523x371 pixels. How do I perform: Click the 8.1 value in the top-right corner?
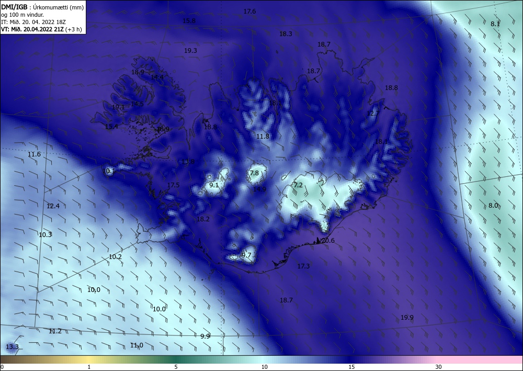click(495, 24)
